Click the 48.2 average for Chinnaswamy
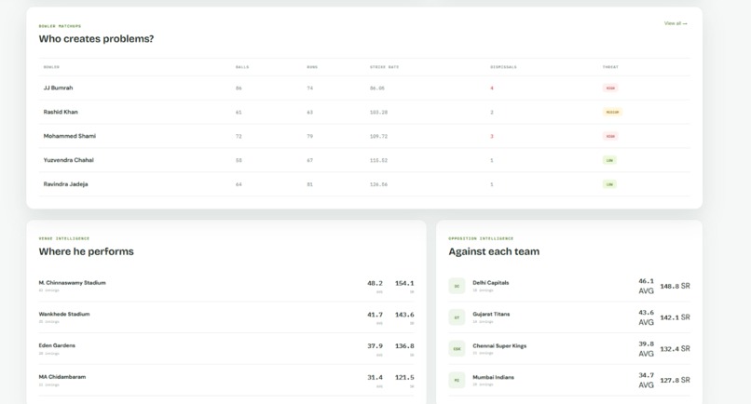Viewport: 751px width, 404px height. click(375, 283)
